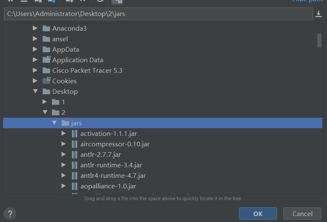327x222 pixels.
Task: Collapse folder 2 under Desktop
Action: [x=45, y=112]
